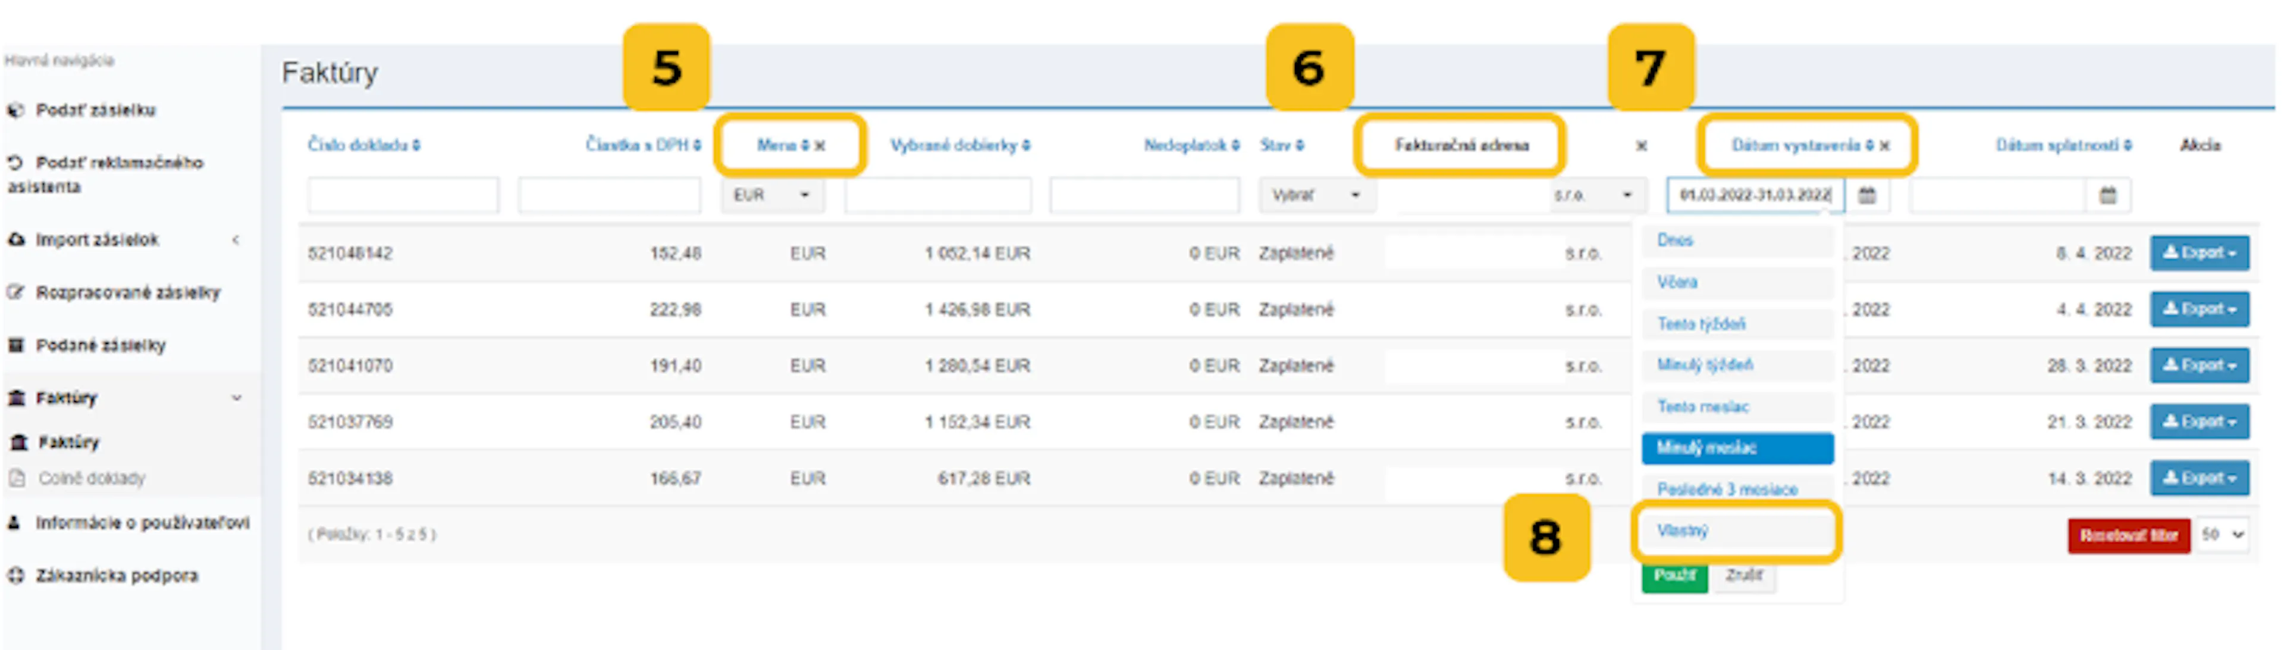Export invoice 521037769
Viewport: 2284px width, 650px height.
[2200, 421]
